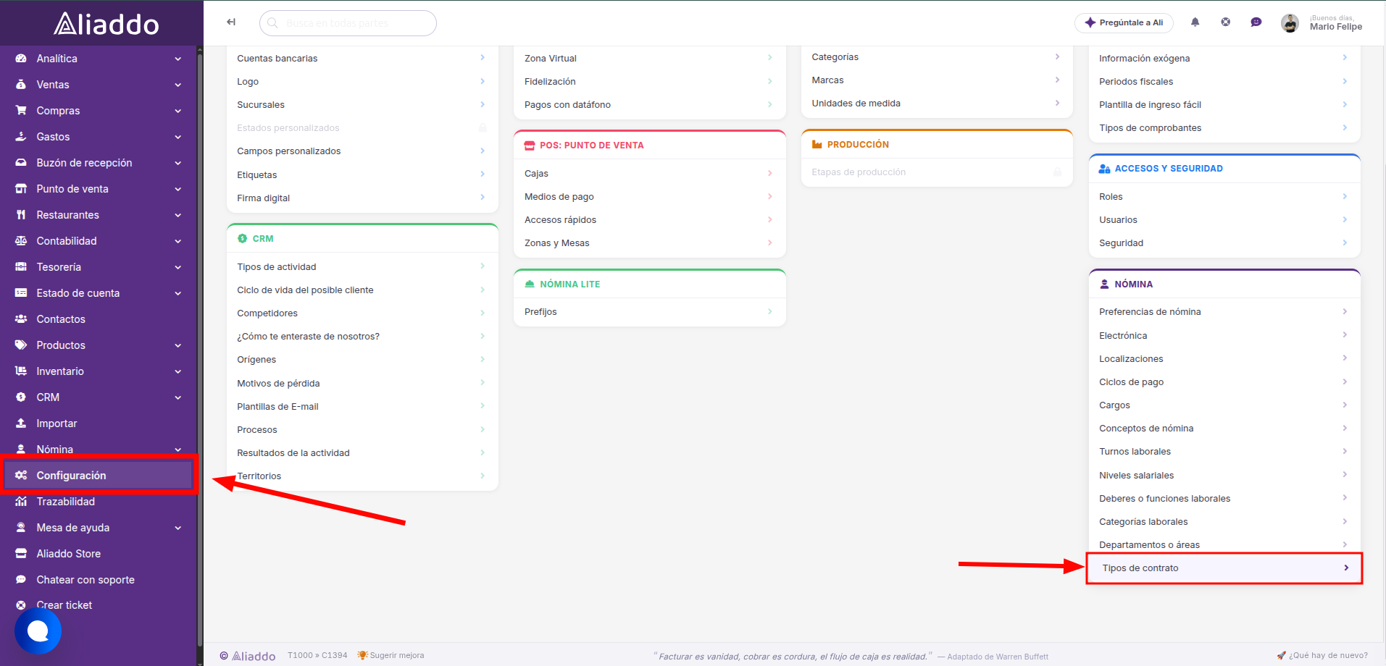Click the Aliaddo logo at top left
Viewport: 1386px width, 666px height.
(107, 24)
